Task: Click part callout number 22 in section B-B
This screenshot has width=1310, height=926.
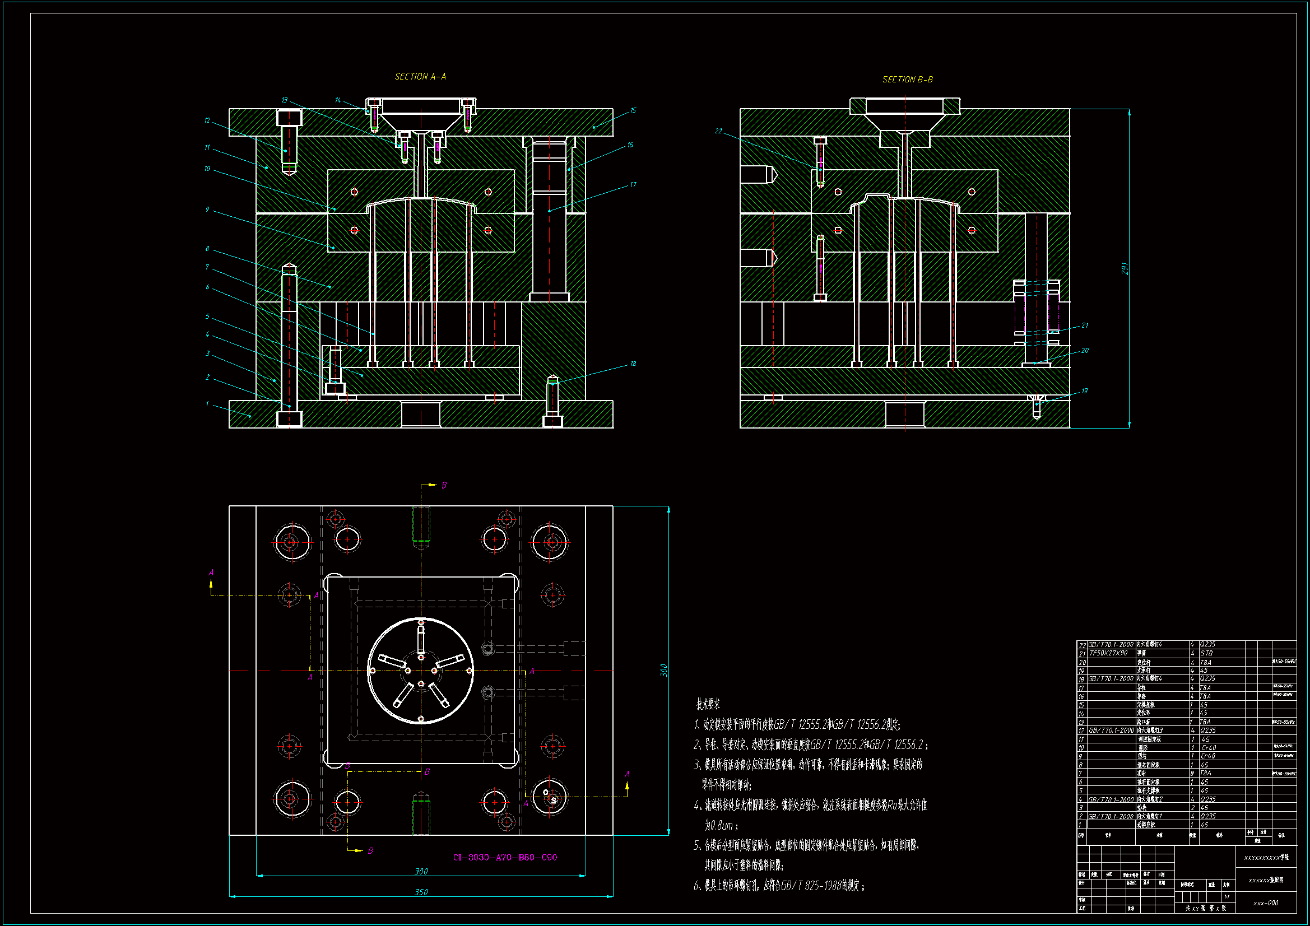Action: pyautogui.click(x=718, y=131)
